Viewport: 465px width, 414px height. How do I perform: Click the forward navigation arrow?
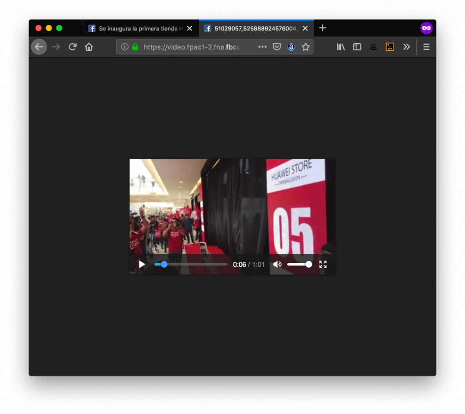[x=56, y=47]
